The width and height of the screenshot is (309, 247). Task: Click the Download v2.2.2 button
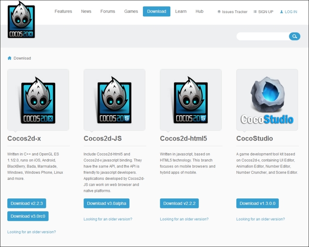point(179,203)
